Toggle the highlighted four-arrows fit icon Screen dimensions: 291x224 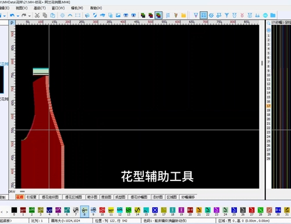point(204,15)
